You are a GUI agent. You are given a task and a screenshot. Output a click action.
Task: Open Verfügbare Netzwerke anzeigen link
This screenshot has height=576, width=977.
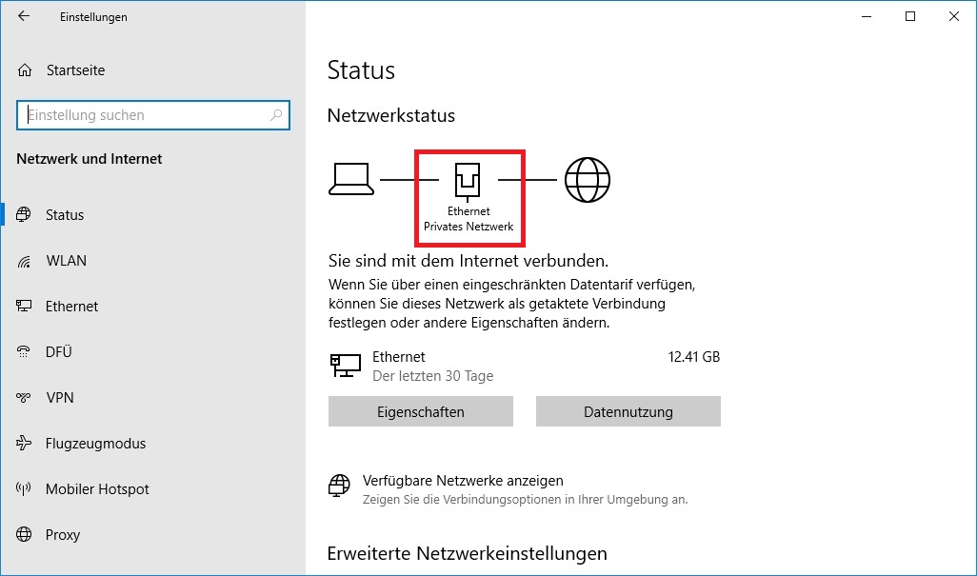click(x=463, y=481)
